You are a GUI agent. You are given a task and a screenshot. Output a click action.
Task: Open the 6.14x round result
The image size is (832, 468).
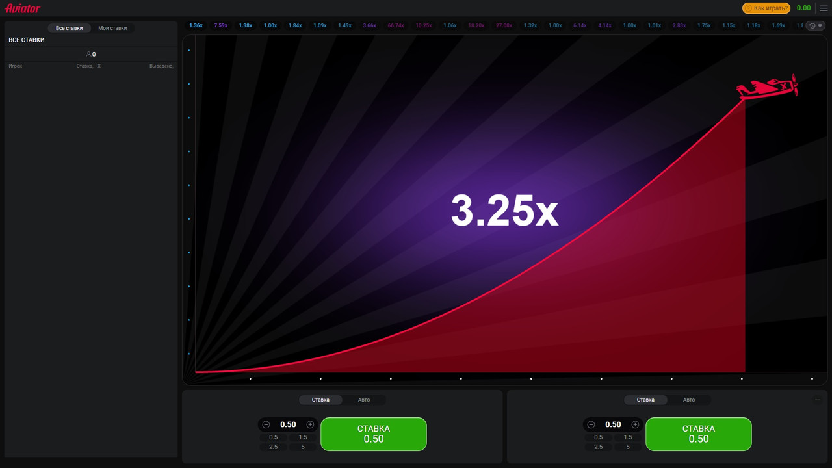tap(580, 25)
